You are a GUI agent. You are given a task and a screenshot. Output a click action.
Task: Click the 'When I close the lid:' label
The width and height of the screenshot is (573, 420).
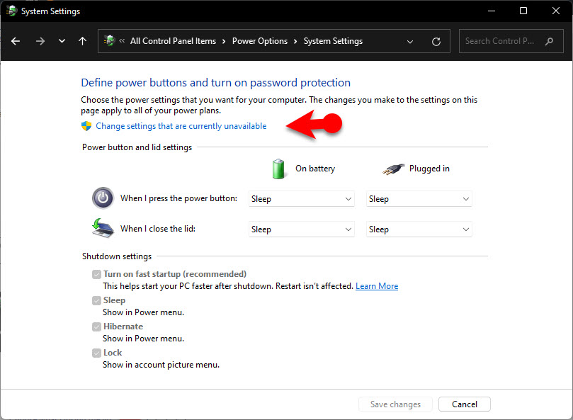click(158, 229)
